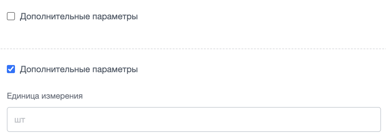Viewport: 386px width, 140px height.
Task: Click the шт placeholder text in the input
Action: pyautogui.click(x=20, y=120)
